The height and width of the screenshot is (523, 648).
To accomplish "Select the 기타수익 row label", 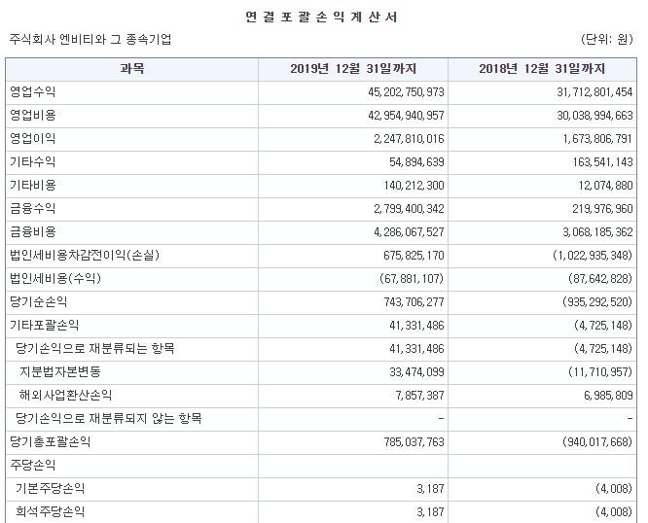I will point(33,161).
